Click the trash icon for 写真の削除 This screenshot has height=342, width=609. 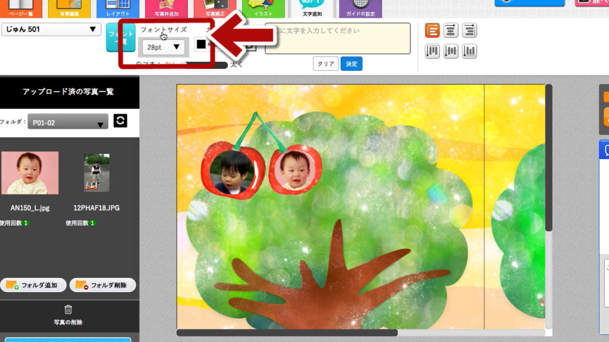point(68,309)
